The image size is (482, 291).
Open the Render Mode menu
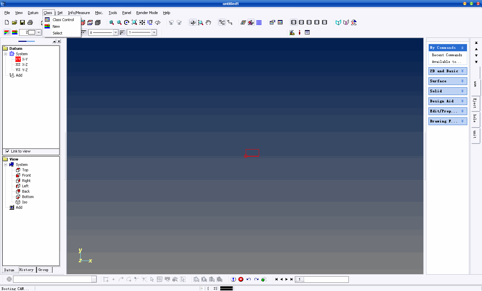(147, 13)
